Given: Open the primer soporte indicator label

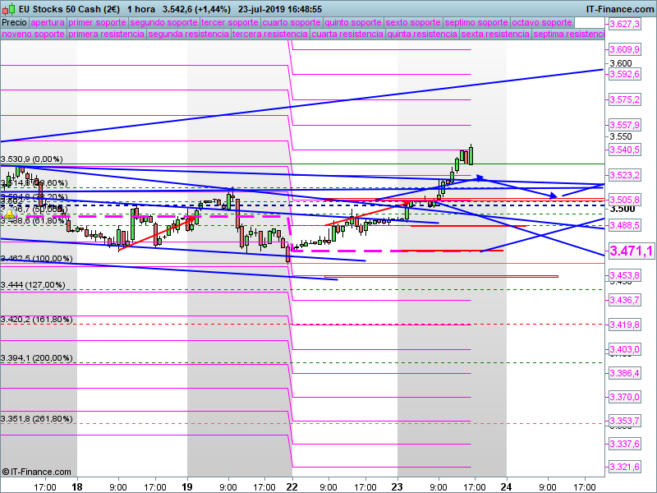Looking at the screenshot, I should [98, 23].
